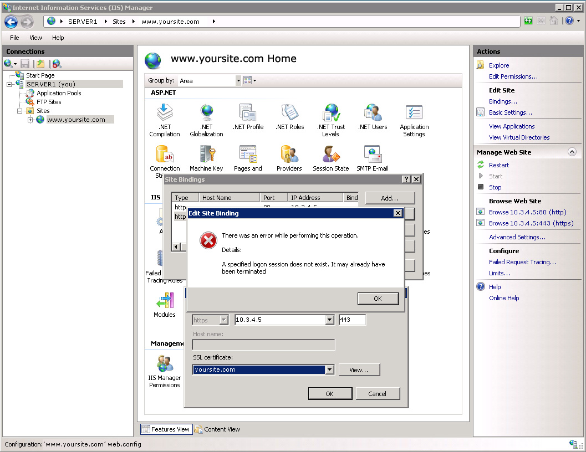Open the View menu
Image resolution: width=586 pixels, height=452 pixels.
pyautogui.click(x=35, y=38)
